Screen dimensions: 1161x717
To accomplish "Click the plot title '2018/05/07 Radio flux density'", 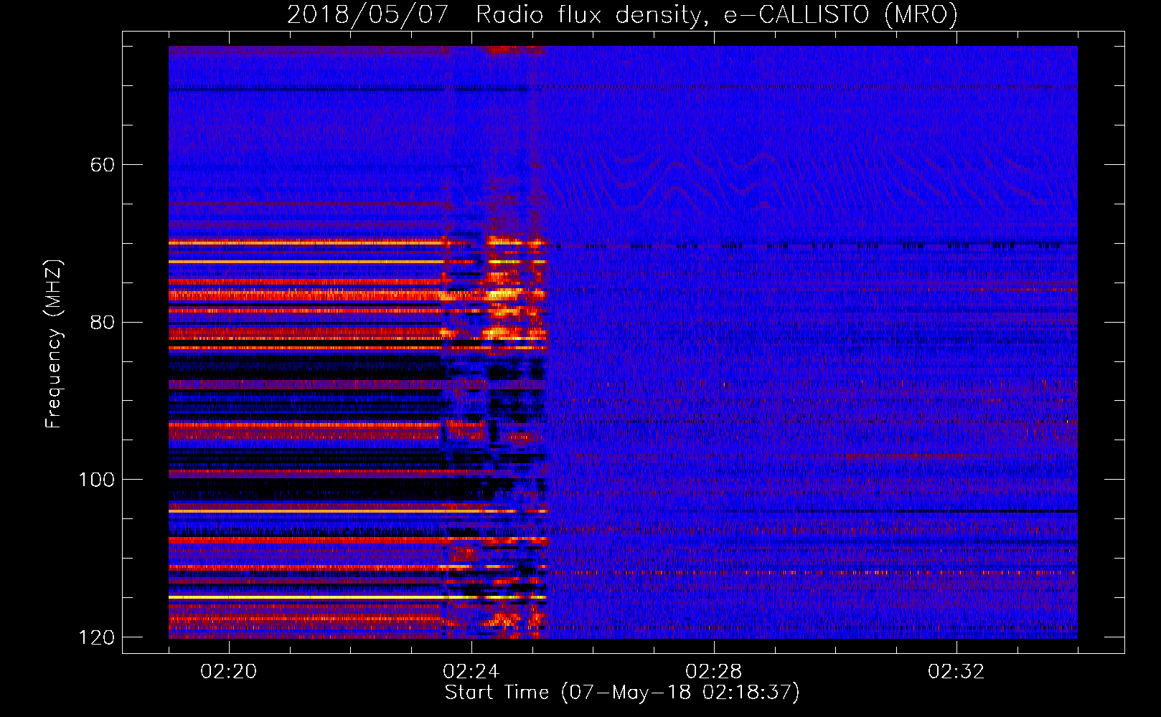I will [x=622, y=14].
